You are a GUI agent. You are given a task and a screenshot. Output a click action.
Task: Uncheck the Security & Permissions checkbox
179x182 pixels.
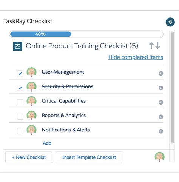(x=20, y=88)
